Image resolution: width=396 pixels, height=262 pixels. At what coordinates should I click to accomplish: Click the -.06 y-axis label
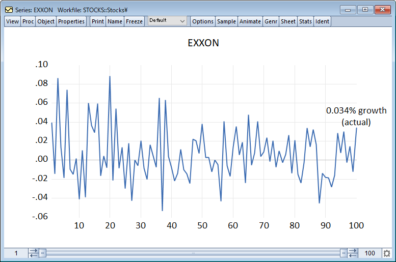click(40, 216)
